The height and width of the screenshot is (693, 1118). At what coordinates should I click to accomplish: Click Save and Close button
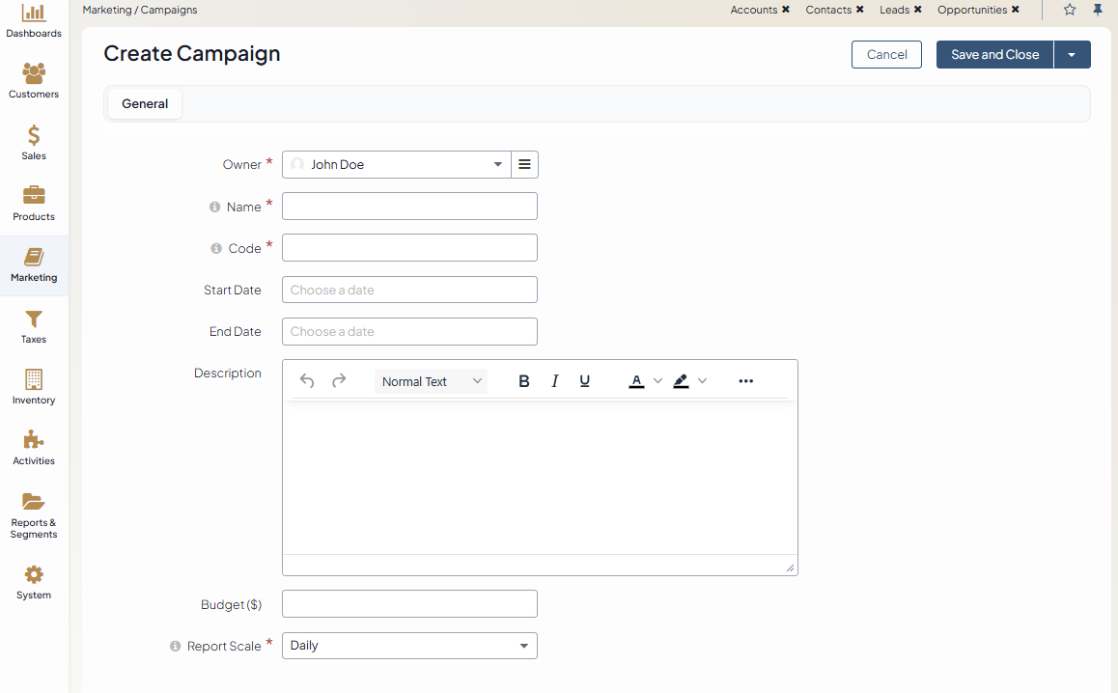click(994, 55)
